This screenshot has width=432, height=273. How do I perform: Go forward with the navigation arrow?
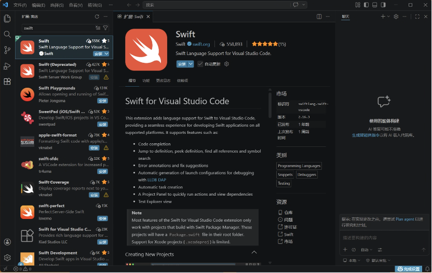tap(138, 5)
